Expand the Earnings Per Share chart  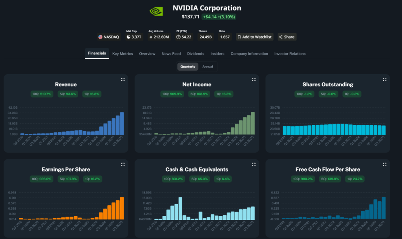click(123, 164)
